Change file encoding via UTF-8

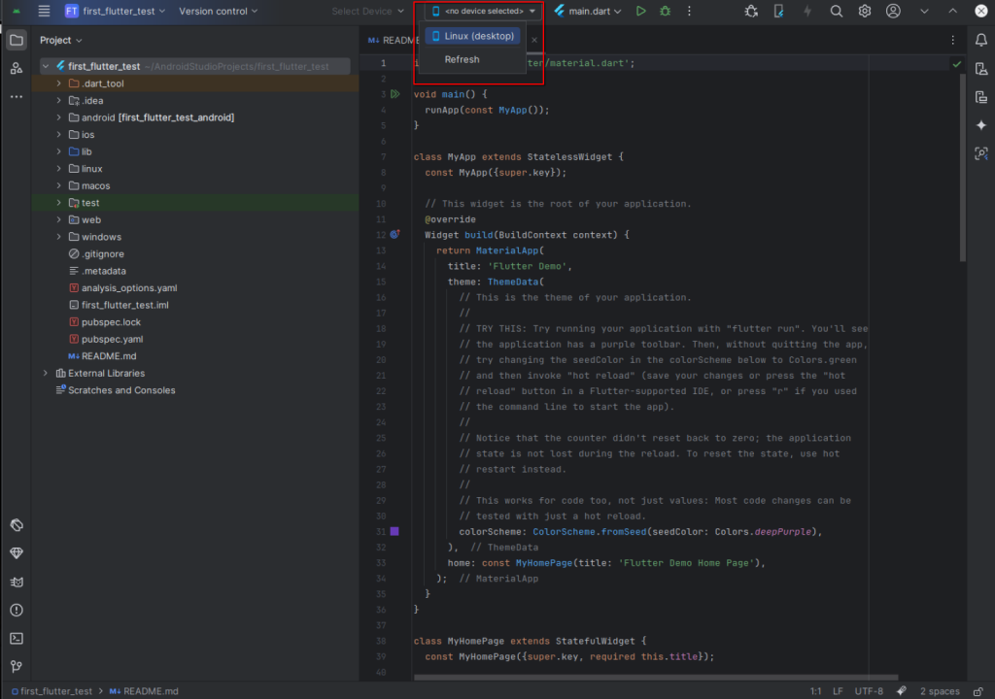tap(869, 691)
